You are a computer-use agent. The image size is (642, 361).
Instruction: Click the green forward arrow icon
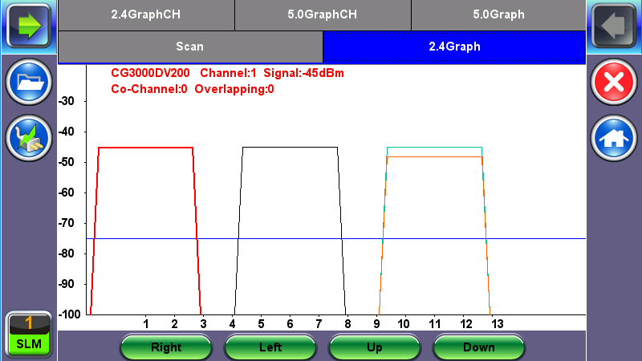(x=29, y=25)
